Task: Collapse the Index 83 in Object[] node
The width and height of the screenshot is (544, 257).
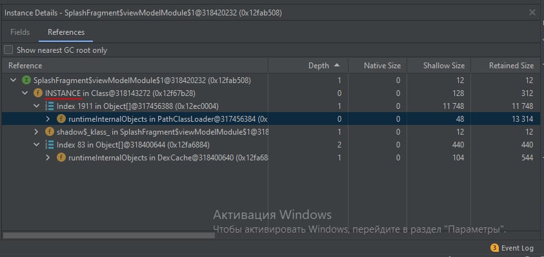Action: pyautogui.click(x=36, y=145)
